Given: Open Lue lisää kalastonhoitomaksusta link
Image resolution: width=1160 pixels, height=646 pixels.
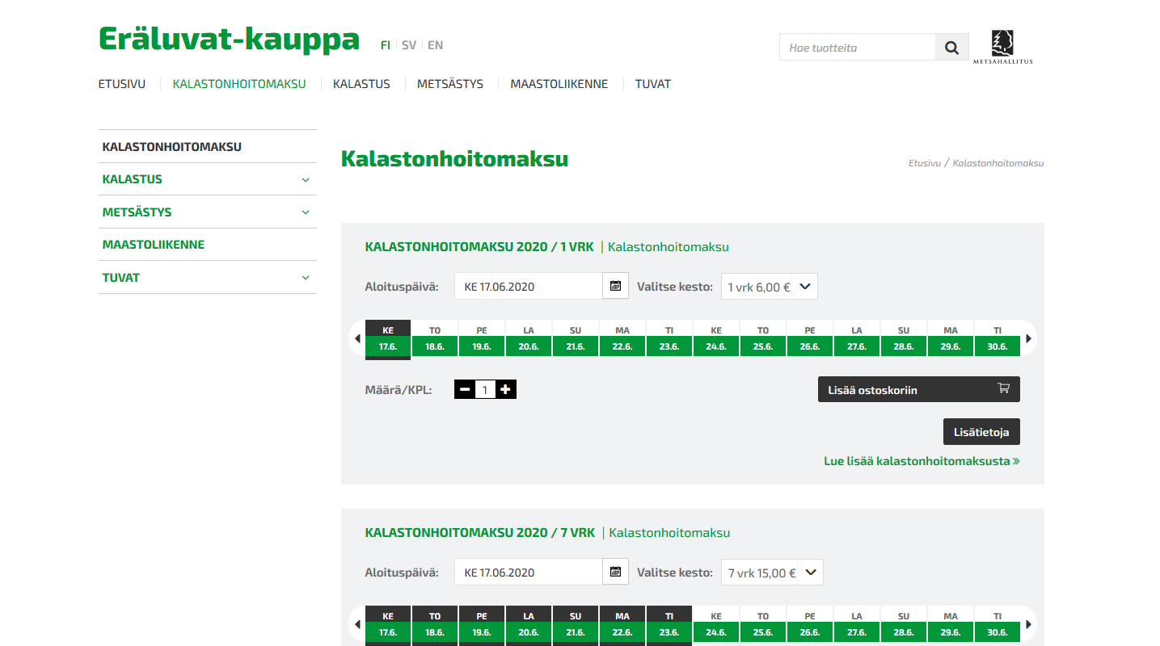Looking at the screenshot, I should [922, 461].
